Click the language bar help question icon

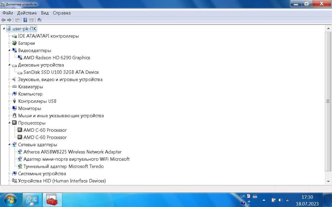point(243,203)
